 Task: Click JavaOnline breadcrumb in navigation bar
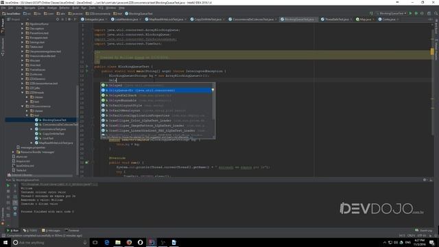pyautogui.click(x=11, y=14)
